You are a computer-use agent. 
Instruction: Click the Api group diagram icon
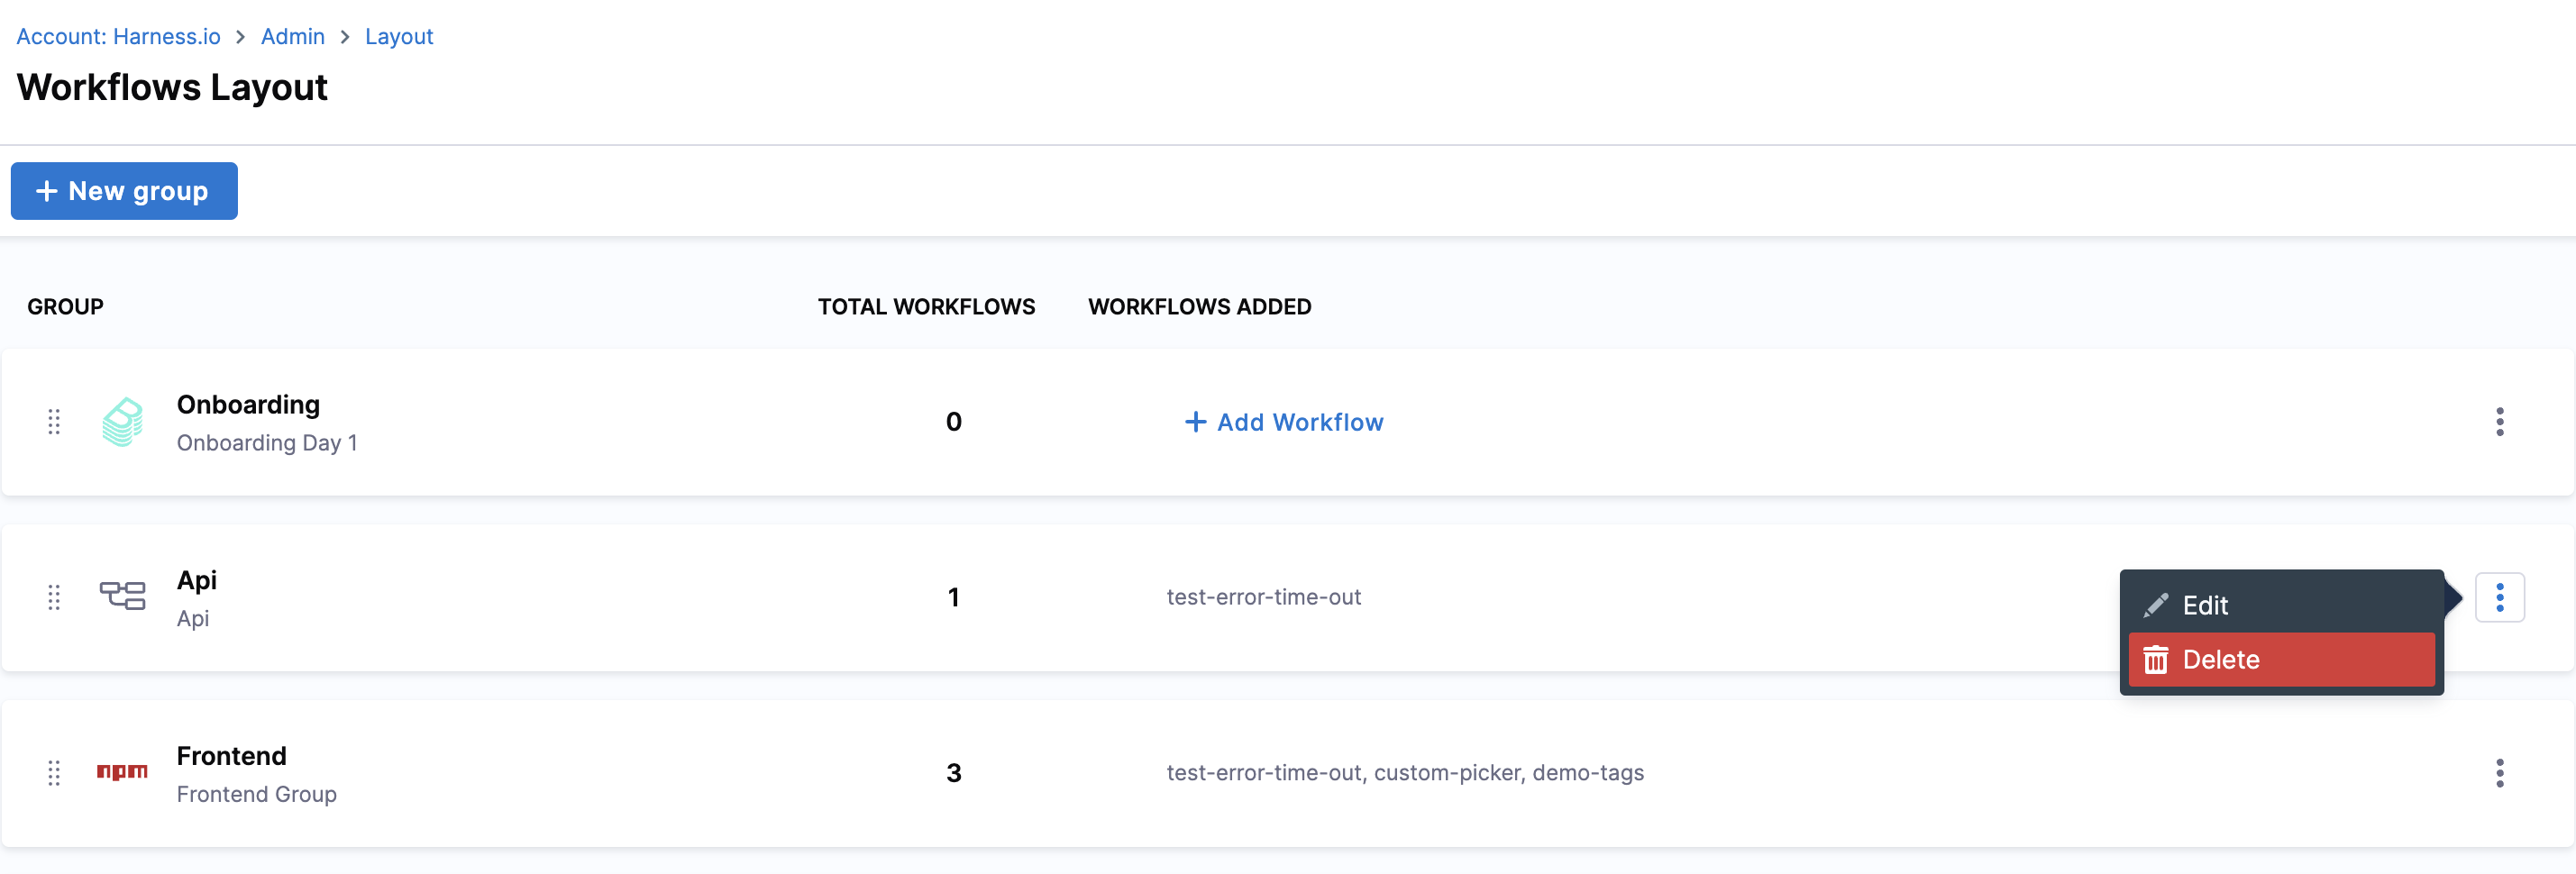(x=122, y=597)
